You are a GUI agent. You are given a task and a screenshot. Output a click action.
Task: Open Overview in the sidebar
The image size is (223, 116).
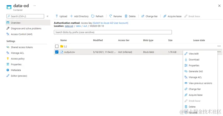pyautogui.click(x=28, y=23)
